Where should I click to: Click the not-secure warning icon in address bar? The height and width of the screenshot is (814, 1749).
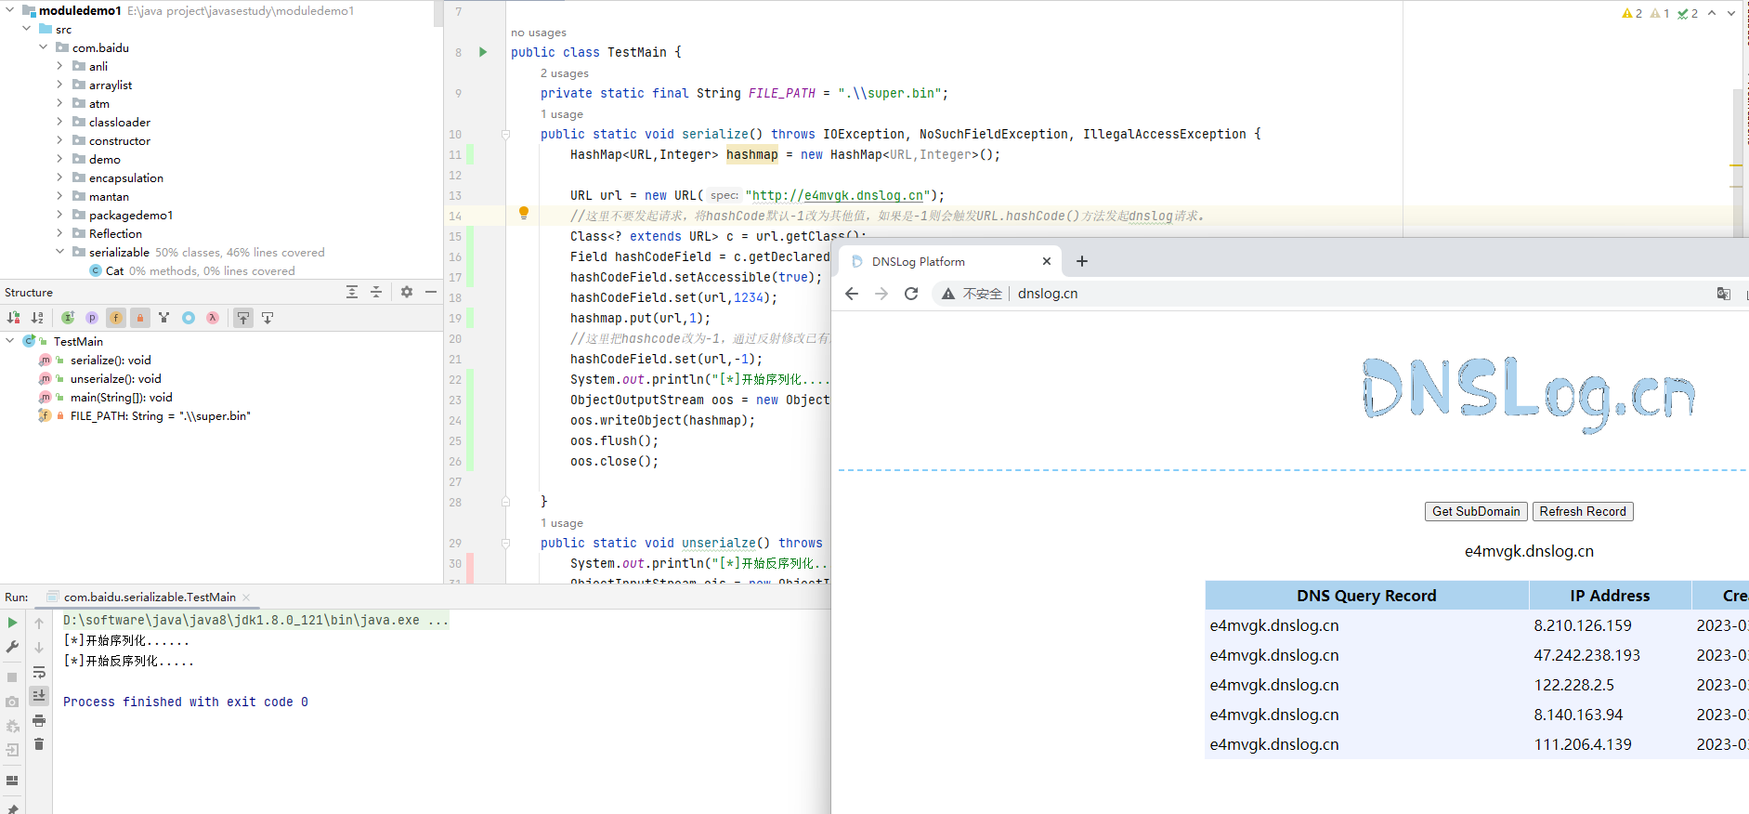coord(948,294)
